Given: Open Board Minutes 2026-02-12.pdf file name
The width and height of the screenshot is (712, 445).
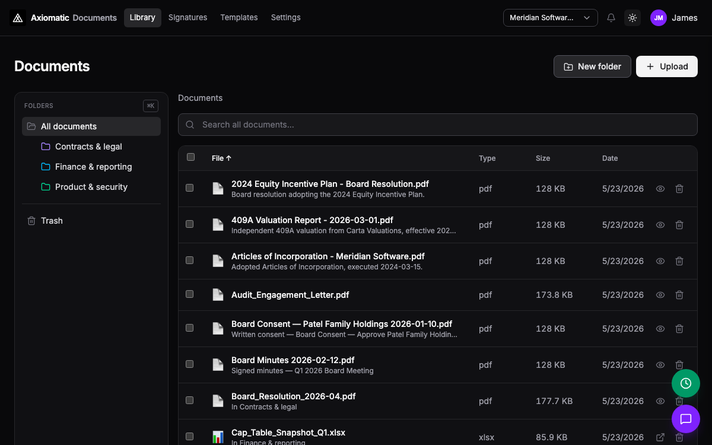Looking at the screenshot, I should click(x=293, y=360).
